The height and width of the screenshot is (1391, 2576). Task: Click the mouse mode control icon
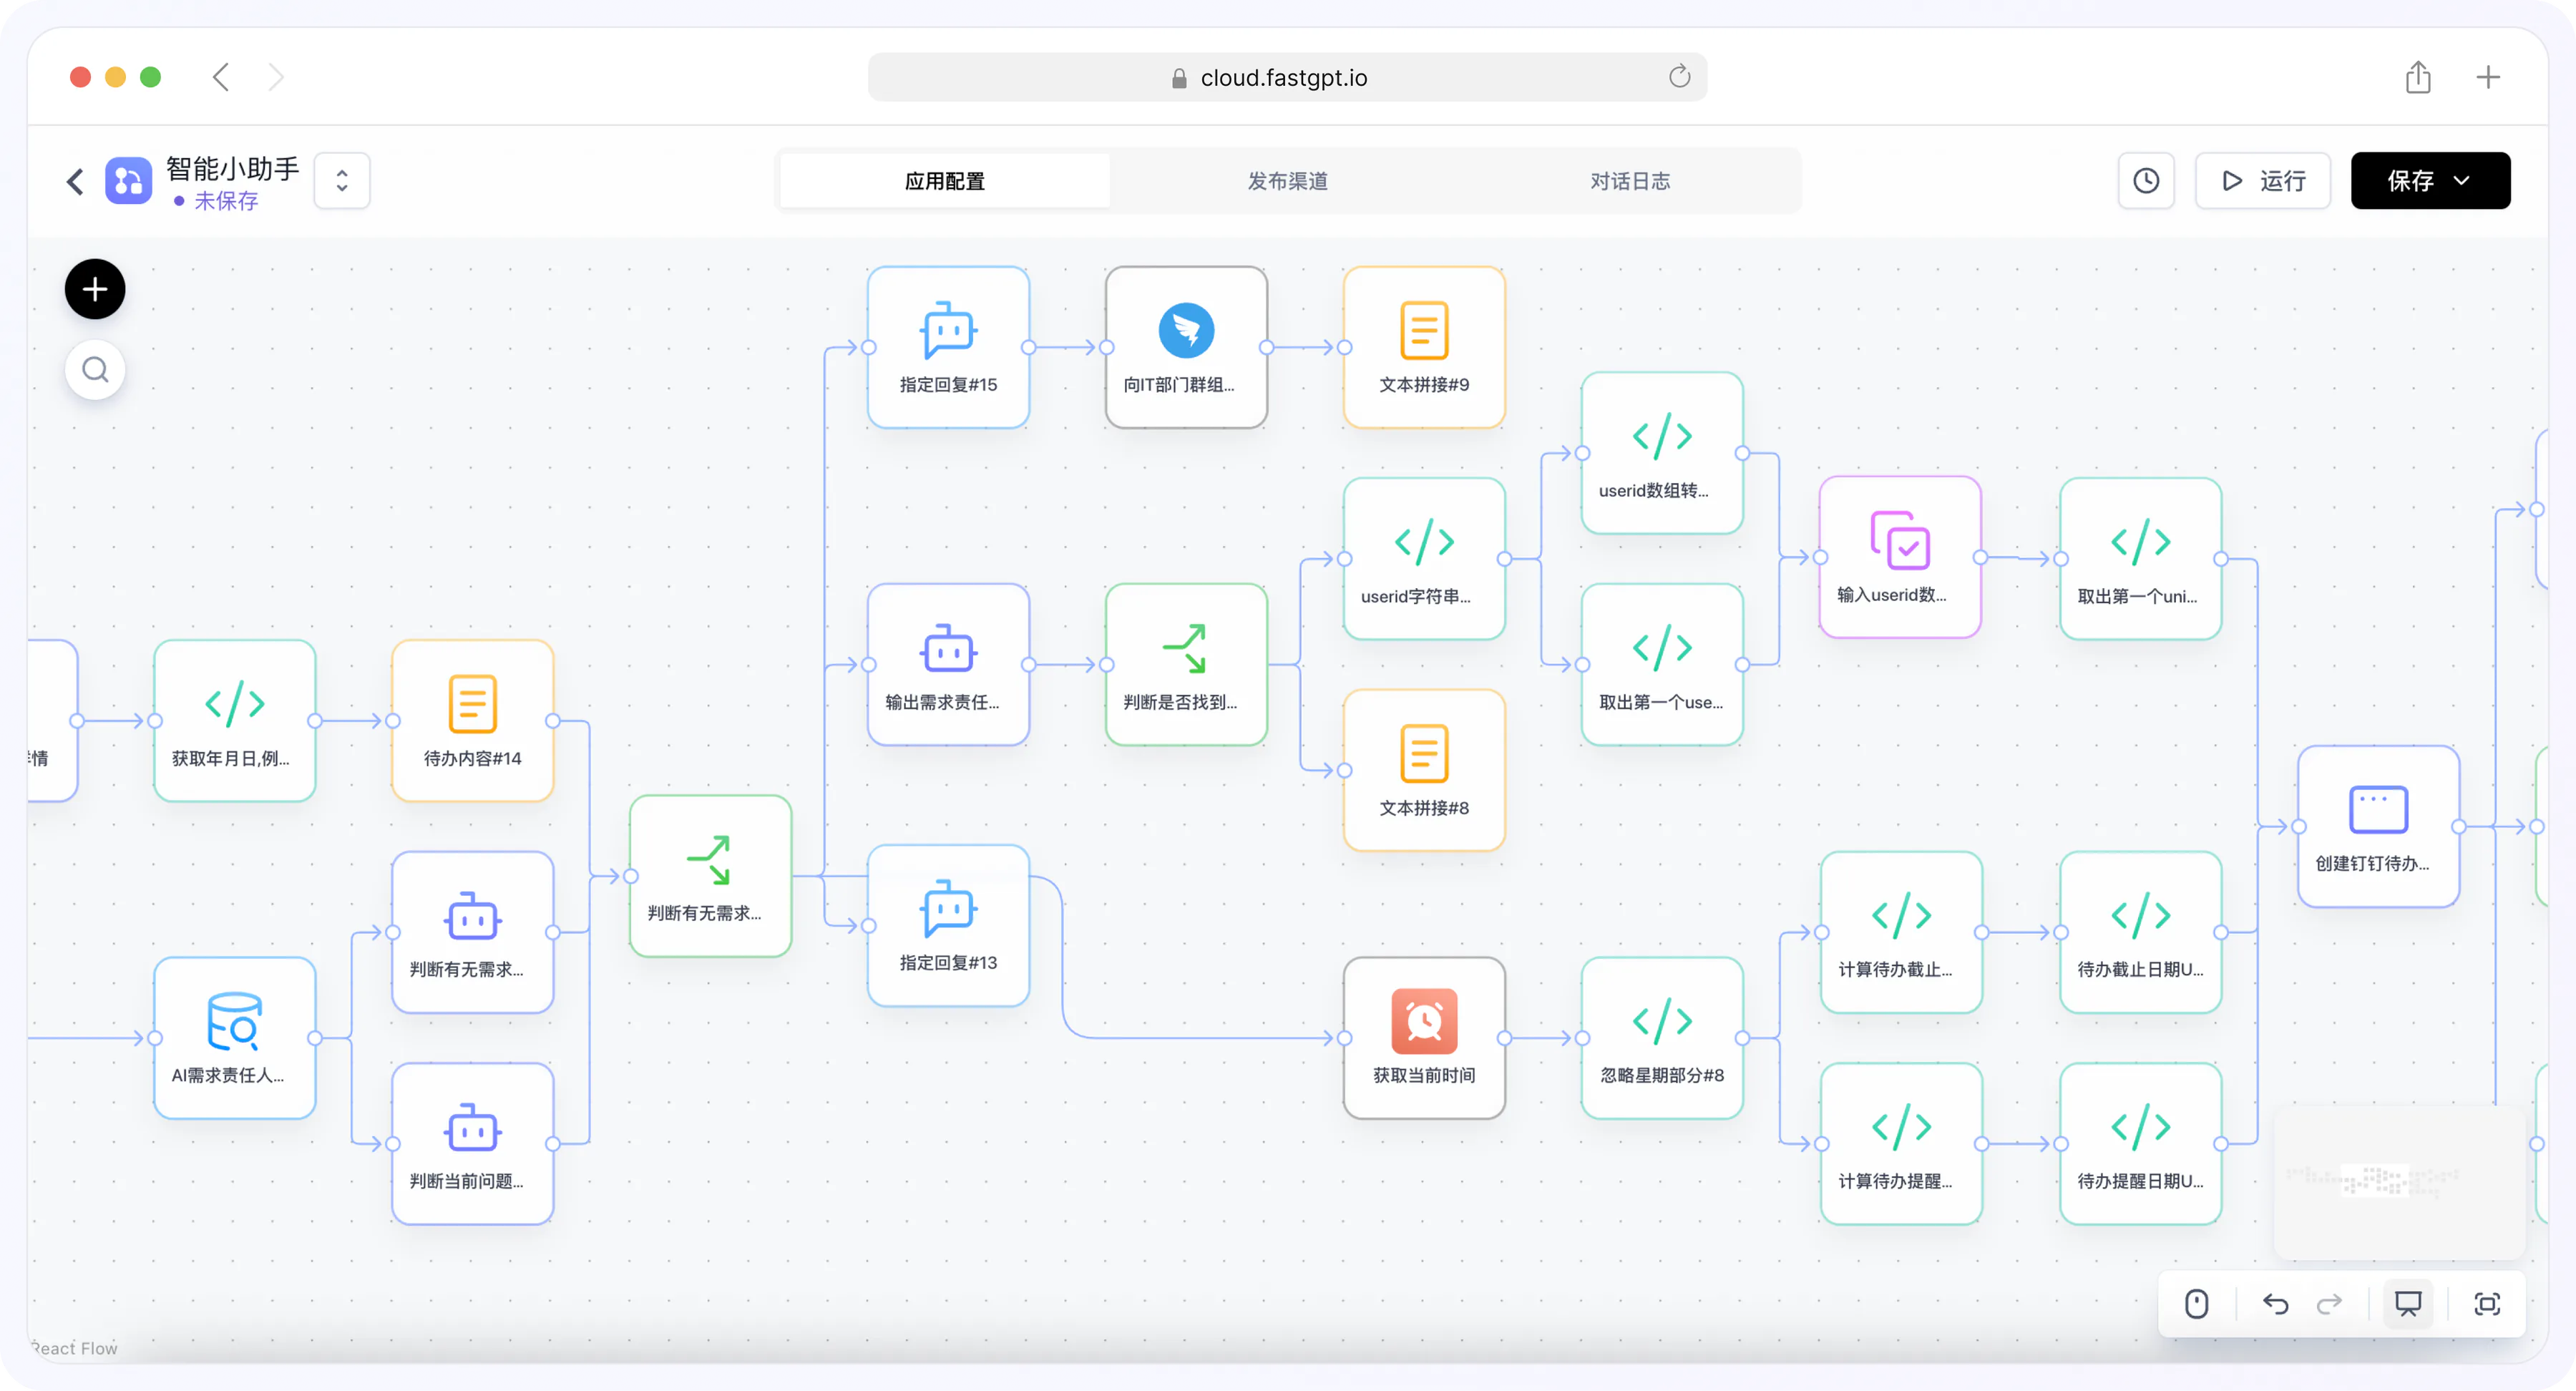click(x=2196, y=1304)
